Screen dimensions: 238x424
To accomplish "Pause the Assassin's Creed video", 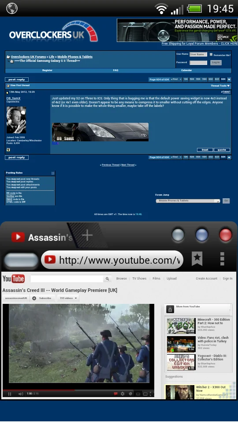I will (10, 394).
